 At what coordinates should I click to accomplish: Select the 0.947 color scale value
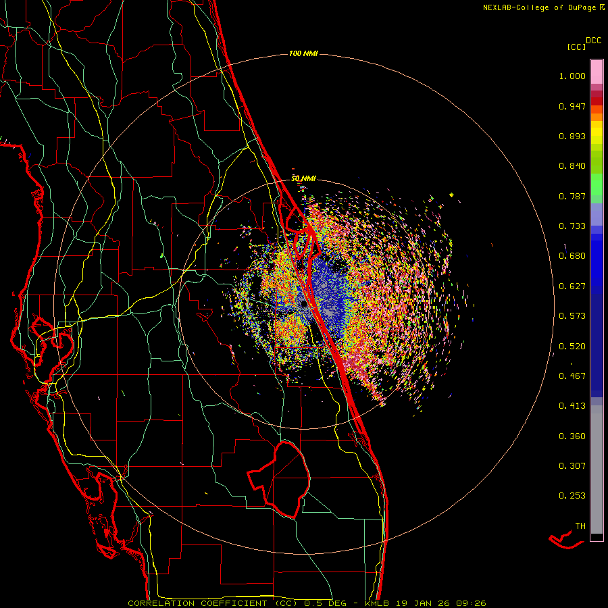(x=572, y=106)
